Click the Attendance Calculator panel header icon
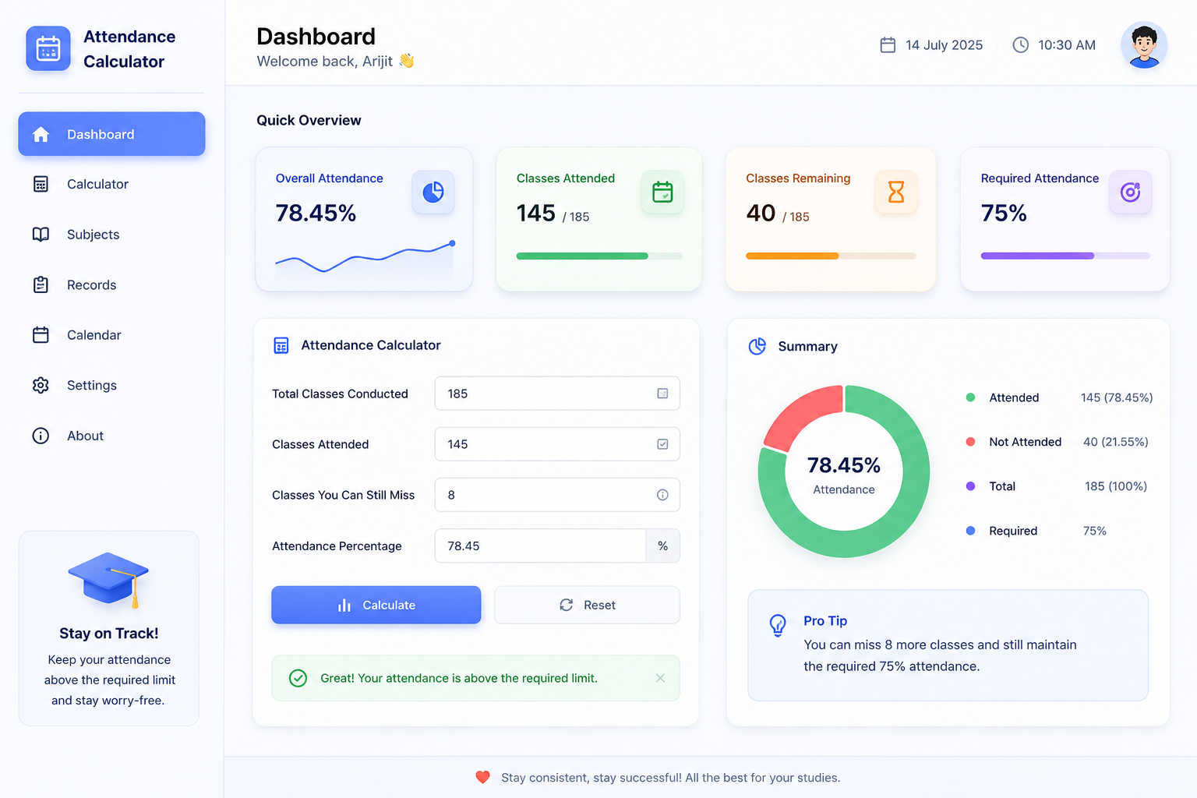Image resolution: width=1197 pixels, height=798 pixels. [281, 345]
